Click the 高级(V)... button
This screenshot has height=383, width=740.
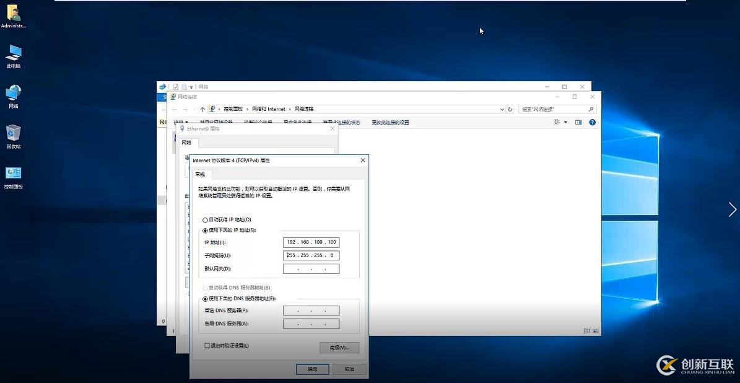point(339,348)
